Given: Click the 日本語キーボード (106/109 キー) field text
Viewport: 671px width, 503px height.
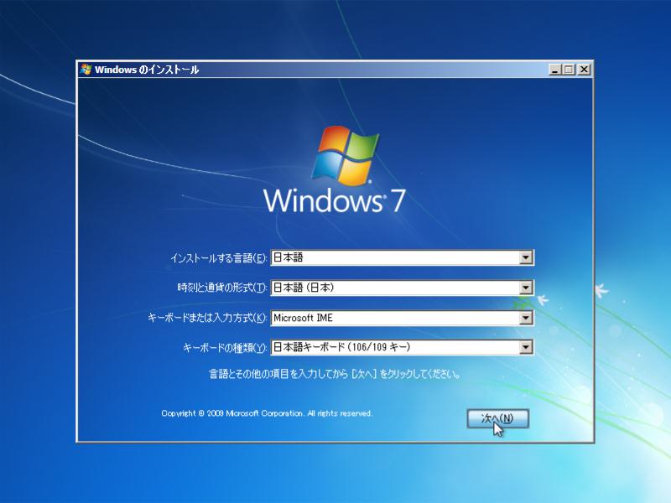Looking at the screenshot, I should point(341,347).
